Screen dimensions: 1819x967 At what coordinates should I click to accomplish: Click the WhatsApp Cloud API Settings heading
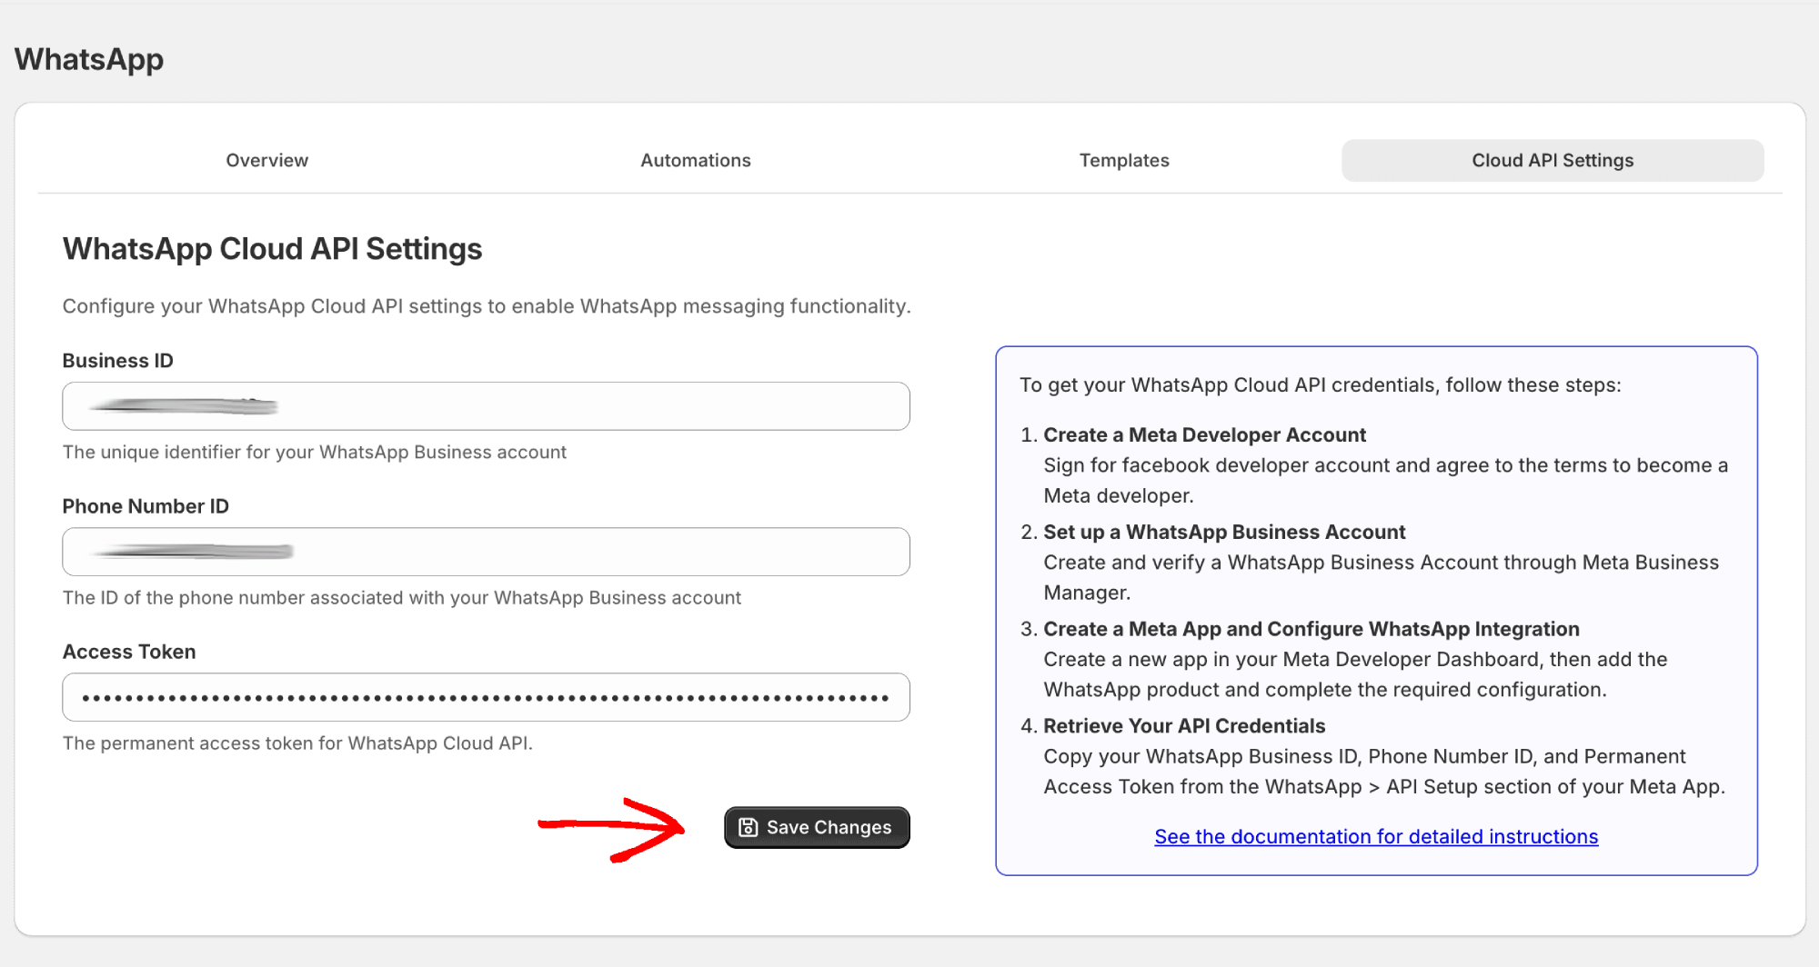pos(272,249)
